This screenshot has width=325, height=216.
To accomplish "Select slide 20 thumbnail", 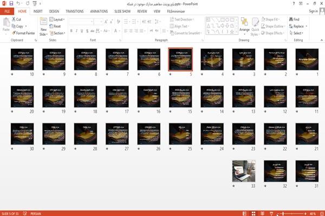I will [x=22, y=96].
